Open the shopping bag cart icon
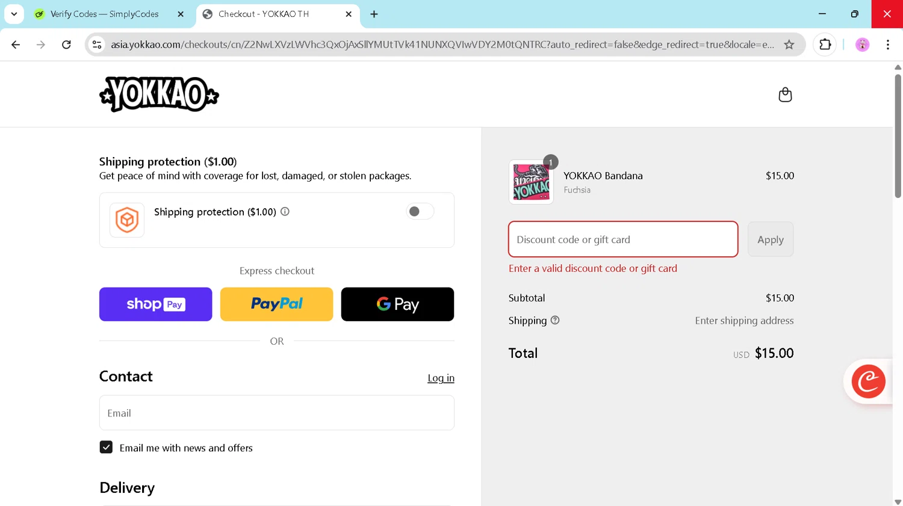Image resolution: width=903 pixels, height=506 pixels. coord(785,94)
